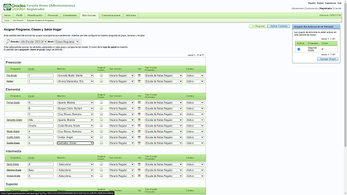Viewport: 347px width, 195px height.
Task: Click Año Escolar in the breadcrumb
Action: pyautogui.click(x=18, y=21)
